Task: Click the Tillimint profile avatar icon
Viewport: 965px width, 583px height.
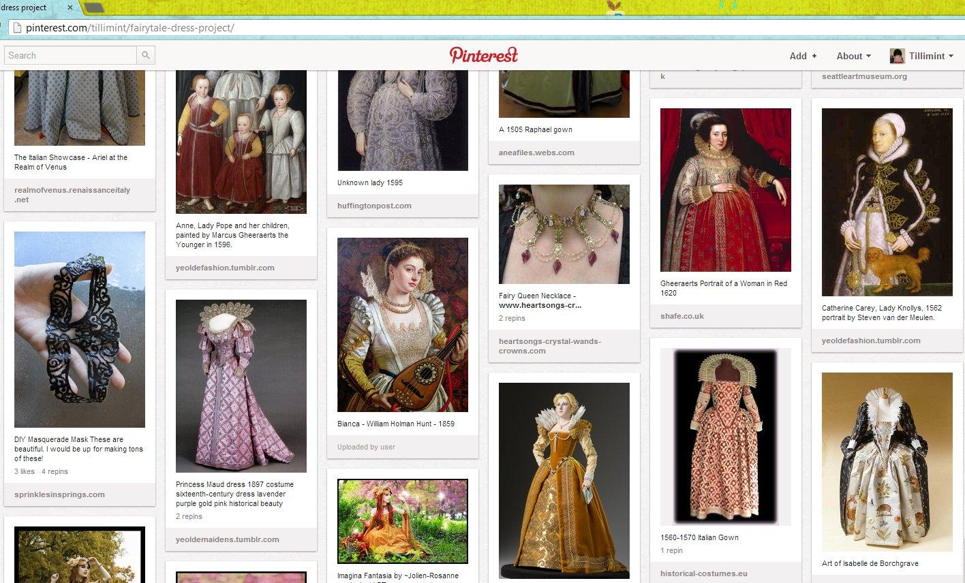Action: 897,56
